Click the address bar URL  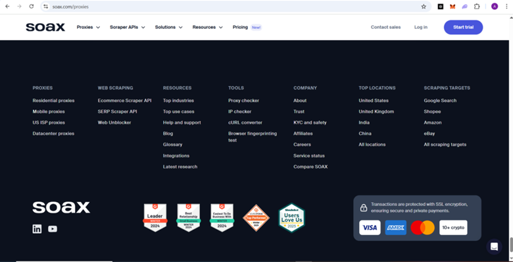pos(70,7)
